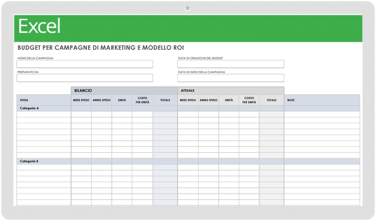The height and width of the screenshot is (221, 376).
Task: Click the Excel logo text in banner
Action: (x=39, y=26)
